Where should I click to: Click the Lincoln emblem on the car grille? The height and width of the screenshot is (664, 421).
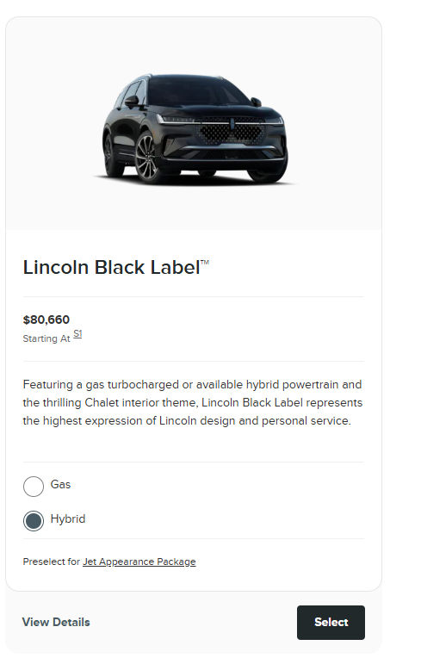pos(232,124)
